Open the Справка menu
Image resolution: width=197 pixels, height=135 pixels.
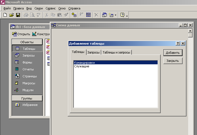74,8
